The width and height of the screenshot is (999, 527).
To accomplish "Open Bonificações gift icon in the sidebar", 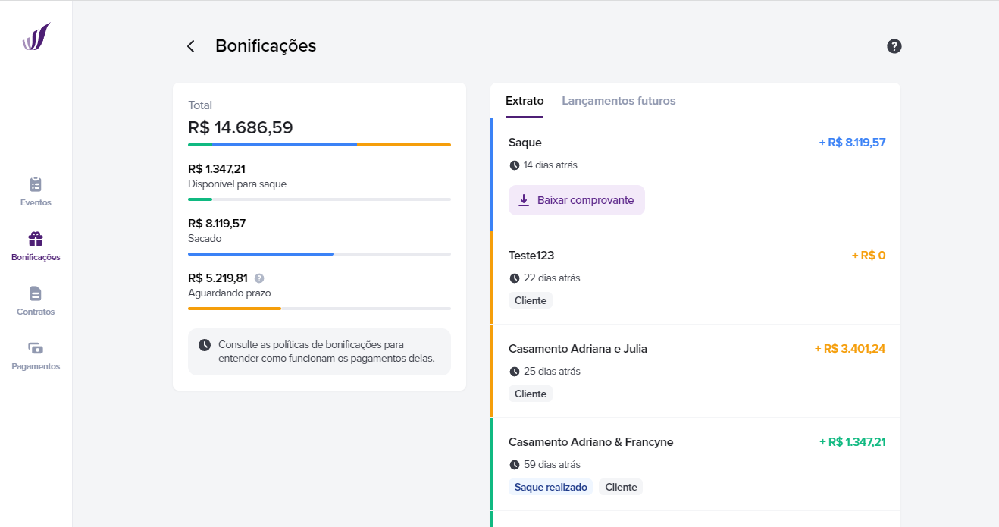I will (36, 240).
